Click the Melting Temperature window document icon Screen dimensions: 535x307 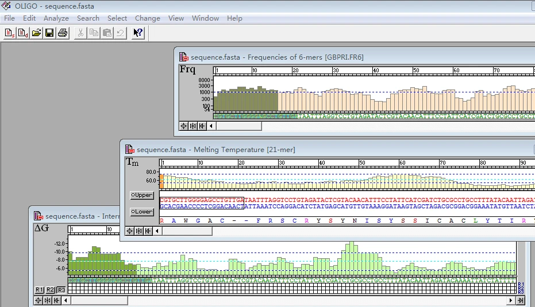(130, 149)
